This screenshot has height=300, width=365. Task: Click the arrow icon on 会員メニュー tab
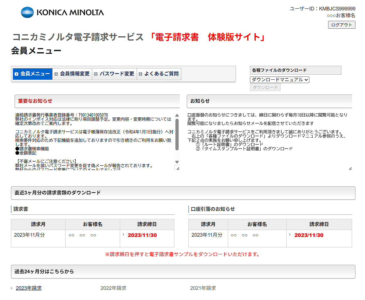click(x=17, y=74)
